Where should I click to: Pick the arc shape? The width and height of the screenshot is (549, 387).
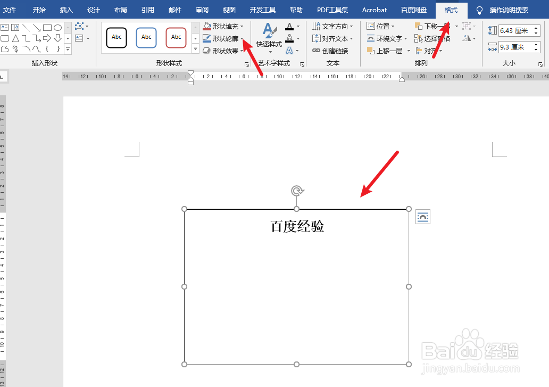[x=26, y=48]
